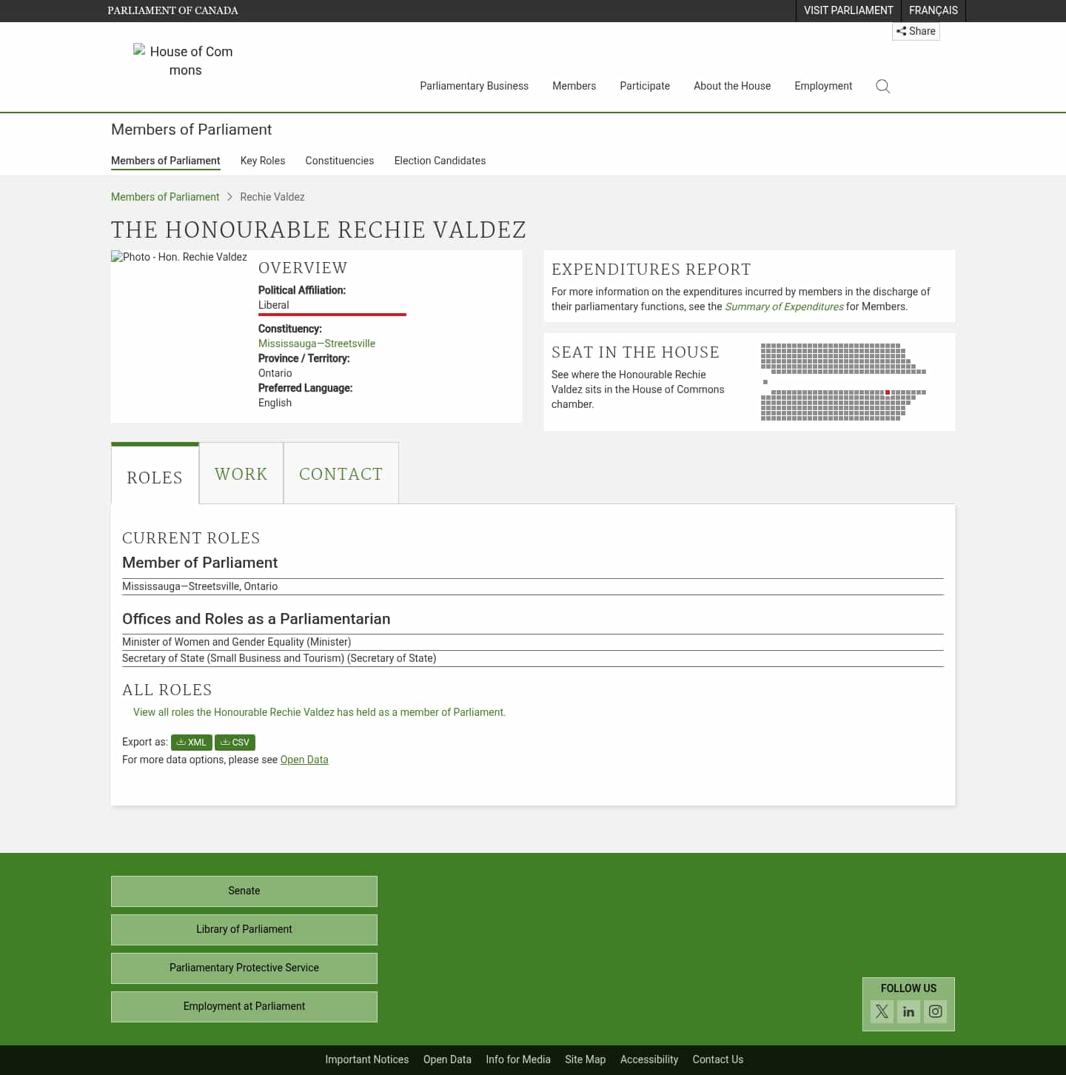1066x1075 pixels.
Task: Switch to the WORK tab
Action: [x=241, y=473]
